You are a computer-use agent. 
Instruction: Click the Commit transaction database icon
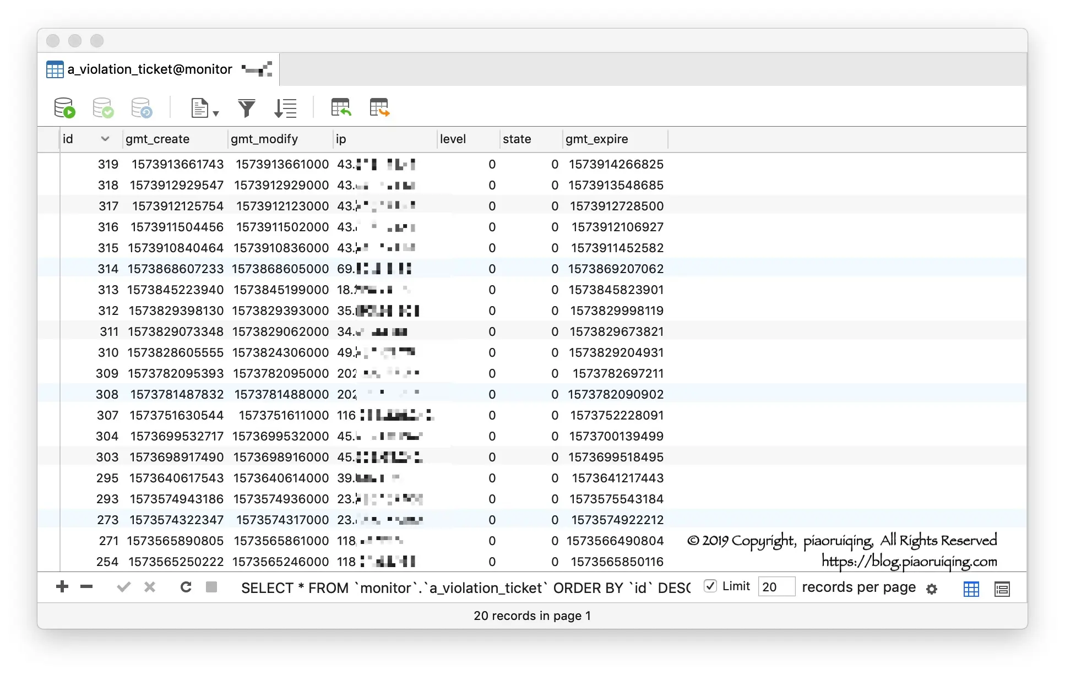click(x=103, y=108)
